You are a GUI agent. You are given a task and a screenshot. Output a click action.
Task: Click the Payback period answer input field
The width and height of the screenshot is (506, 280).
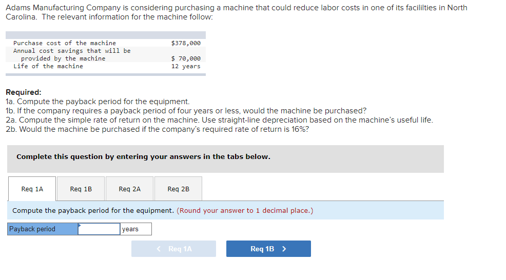(x=99, y=229)
